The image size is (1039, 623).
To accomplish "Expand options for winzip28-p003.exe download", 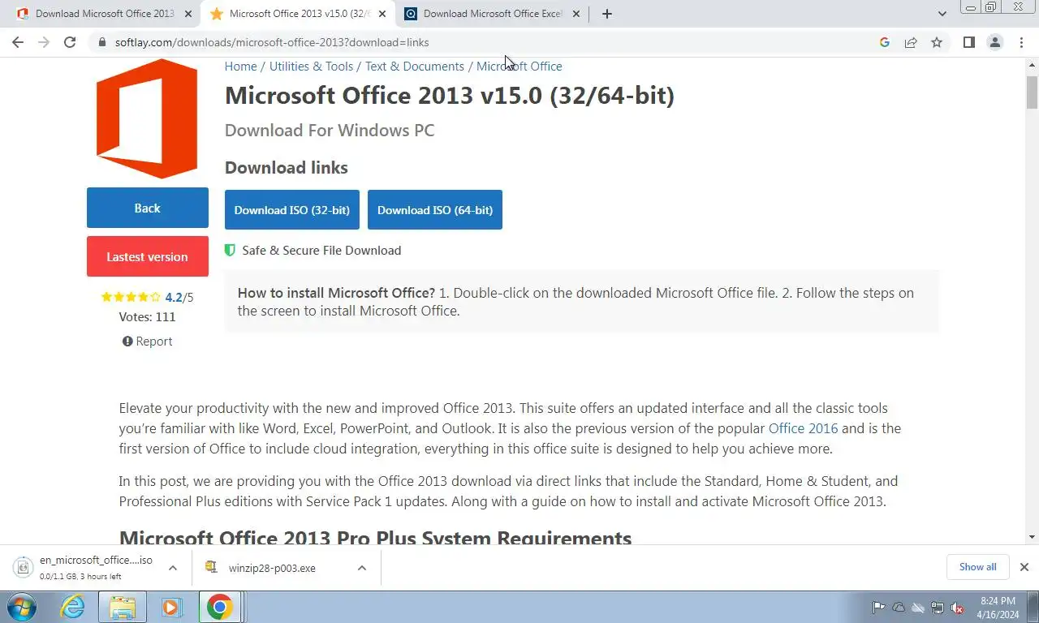I will coord(362,568).
